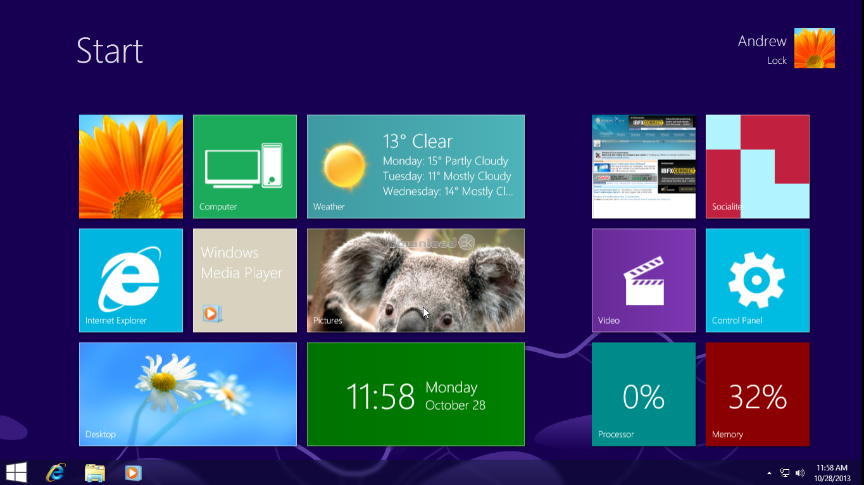Click the sun icon in Weather tile

tap(345, 166)
